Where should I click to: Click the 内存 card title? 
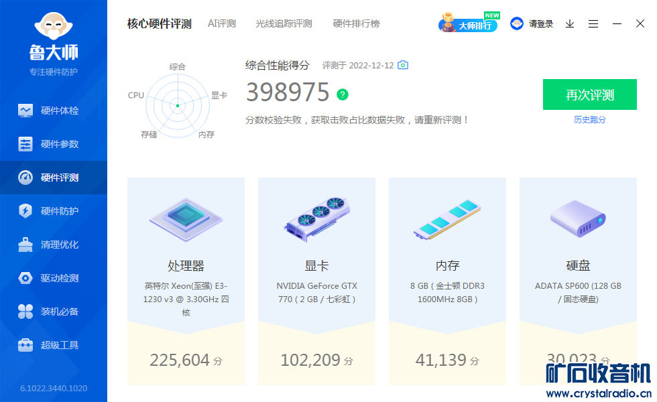pyautogui.click(x=448, y=265)
